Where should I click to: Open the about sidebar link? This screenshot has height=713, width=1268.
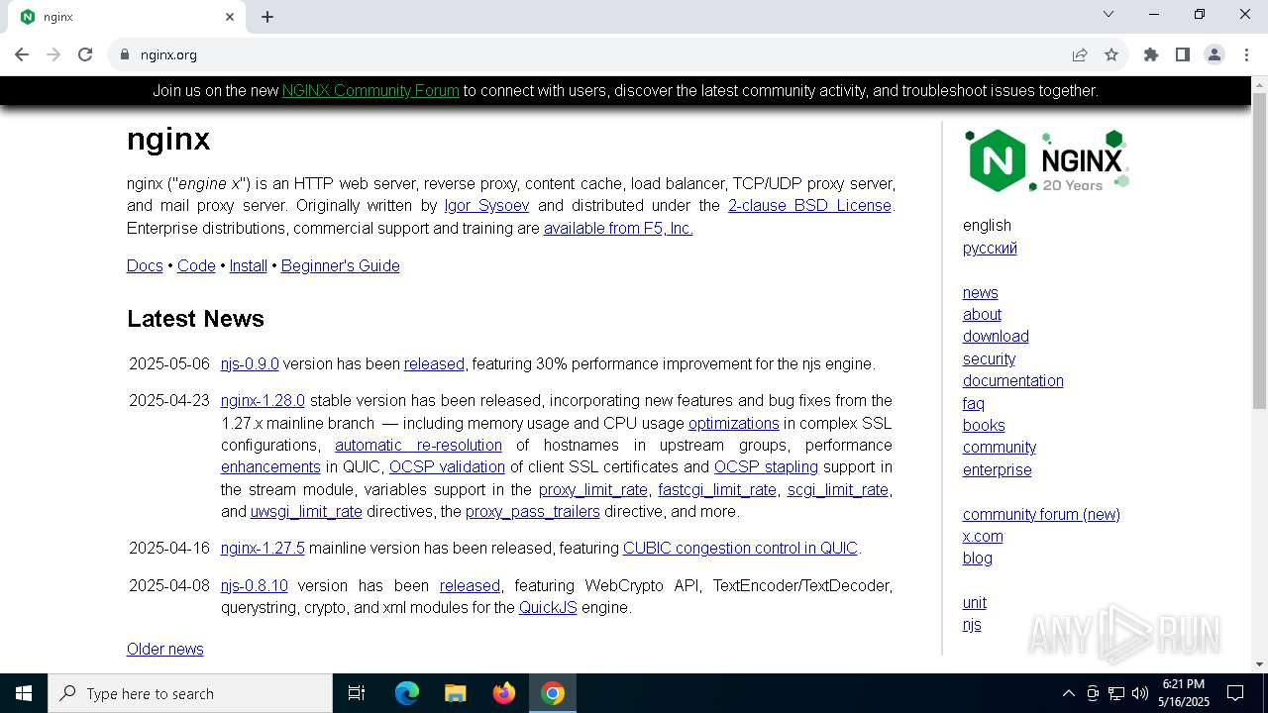point(982,314)
